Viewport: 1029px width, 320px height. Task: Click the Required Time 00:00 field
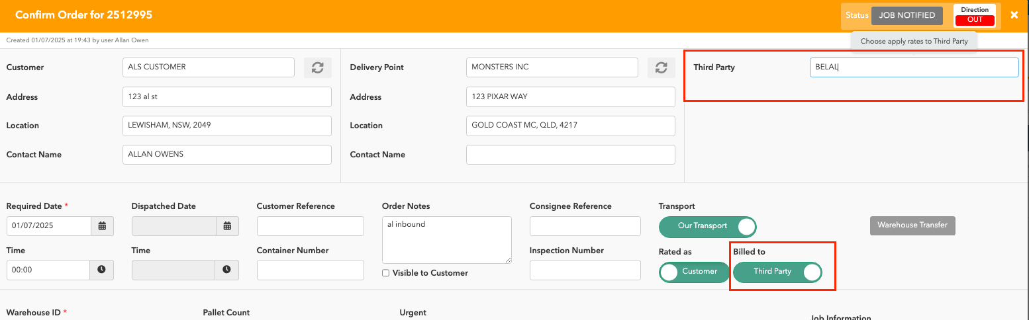48,270
